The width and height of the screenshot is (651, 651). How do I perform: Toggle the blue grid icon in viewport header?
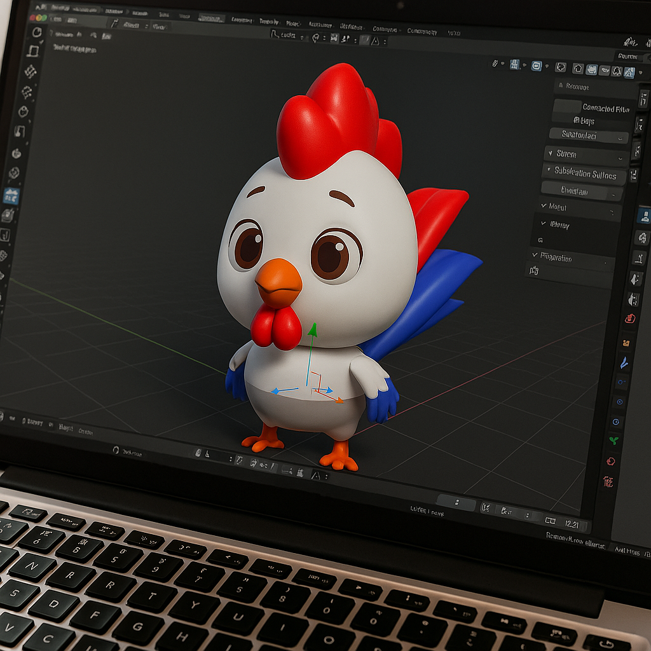click(515, 64)
